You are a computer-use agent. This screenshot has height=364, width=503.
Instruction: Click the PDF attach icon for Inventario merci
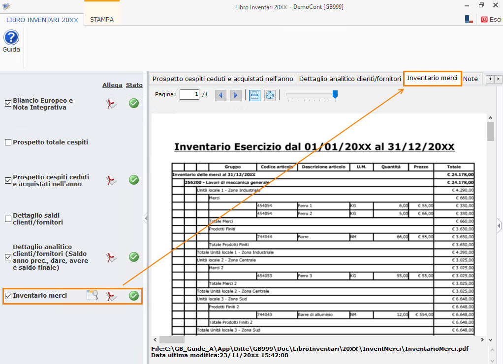(112, 296)
